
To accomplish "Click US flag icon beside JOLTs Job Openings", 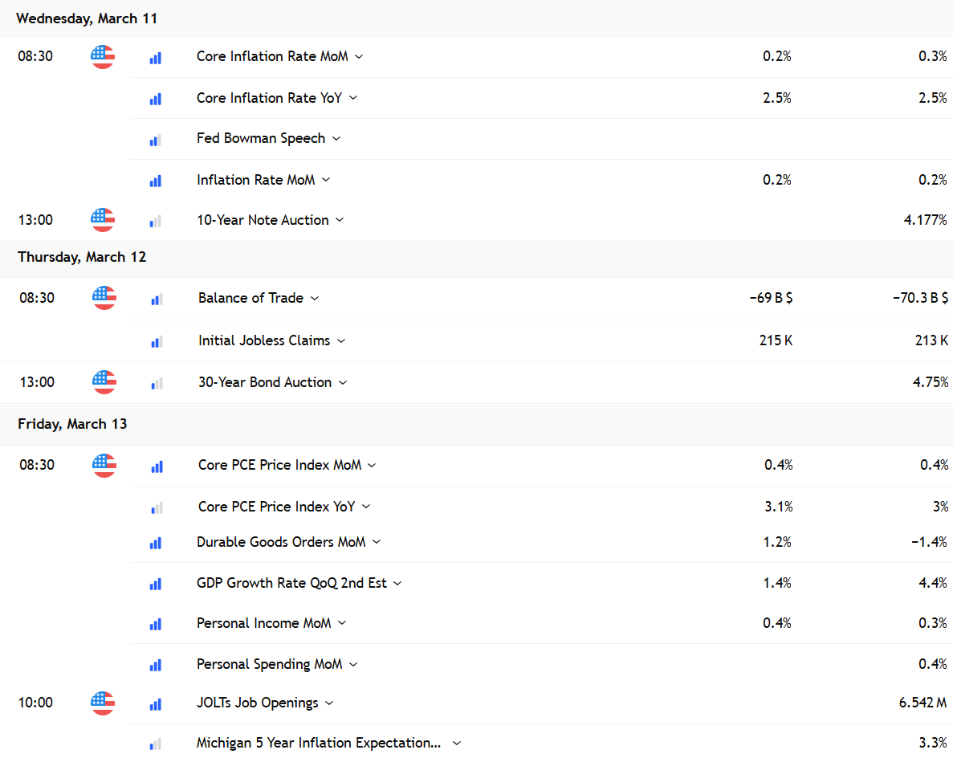I will click(x=103, y=703).
